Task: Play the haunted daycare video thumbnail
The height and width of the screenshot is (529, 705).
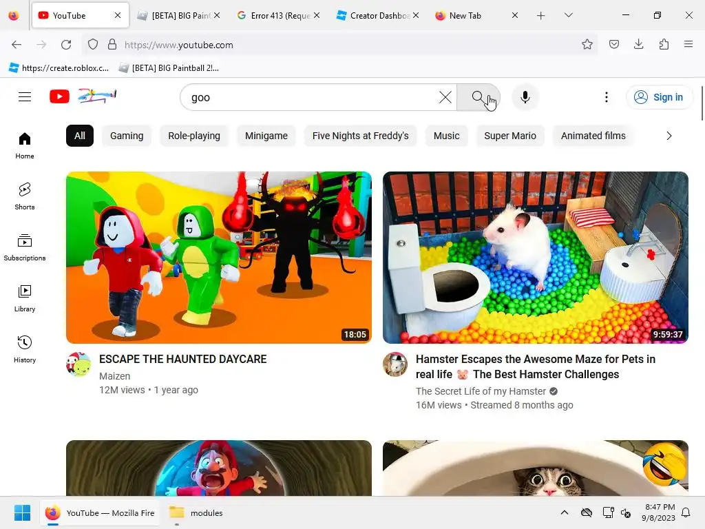Action: 219,258
